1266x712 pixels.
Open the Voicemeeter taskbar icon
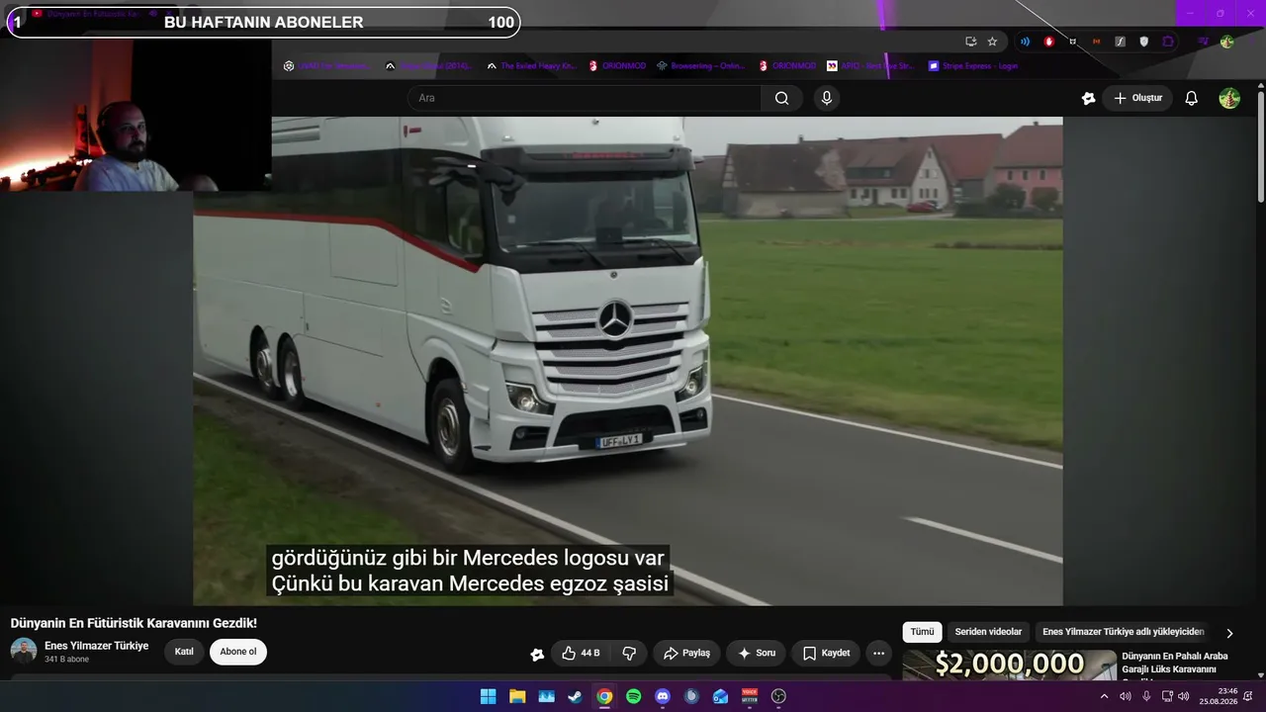[750, 696]
